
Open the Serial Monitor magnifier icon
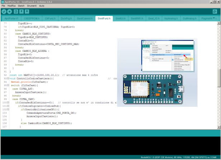pos(215,11)
